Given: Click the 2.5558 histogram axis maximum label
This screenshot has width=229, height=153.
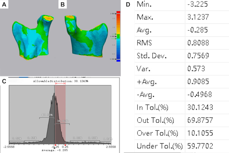Looking at the screenshot, I should [x=111, y=147].
